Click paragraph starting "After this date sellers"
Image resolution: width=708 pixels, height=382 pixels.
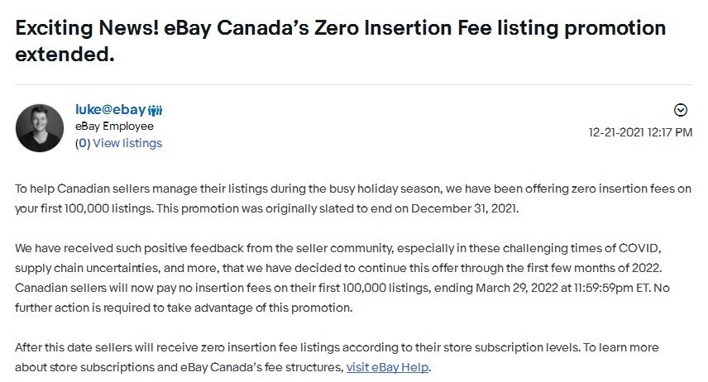(331, 357)
